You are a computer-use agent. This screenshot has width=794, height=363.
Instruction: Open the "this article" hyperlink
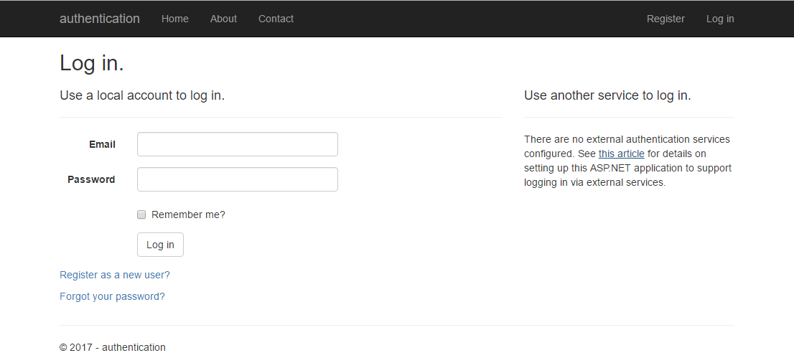click(x=621, y=154)
